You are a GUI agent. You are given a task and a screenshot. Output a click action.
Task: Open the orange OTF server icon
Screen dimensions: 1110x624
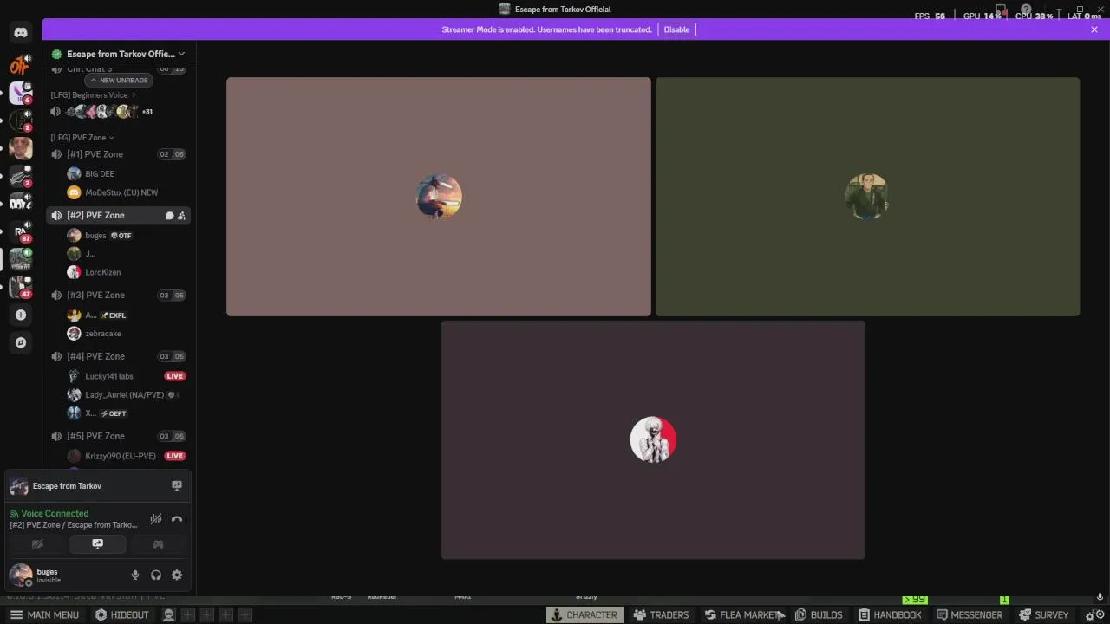tap(20, 64)
